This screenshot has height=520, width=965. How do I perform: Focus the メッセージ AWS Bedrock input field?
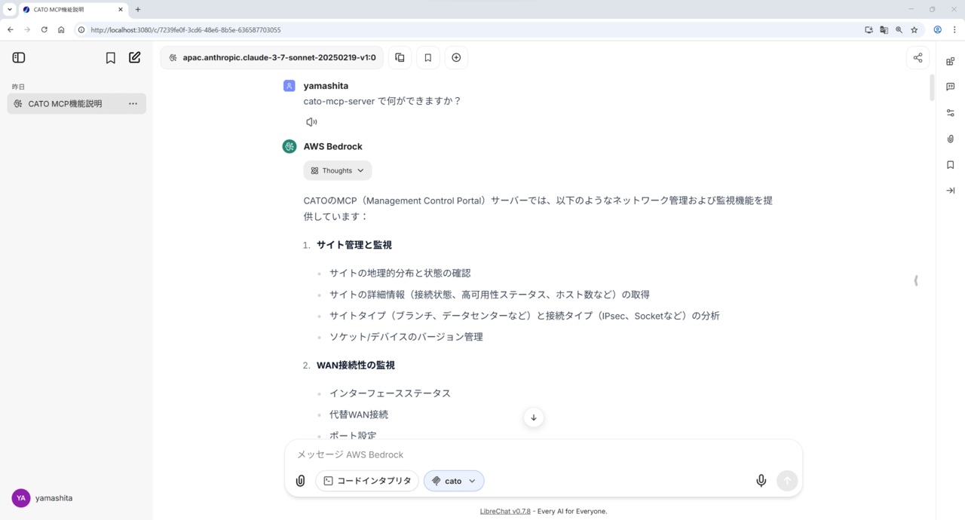543,454
